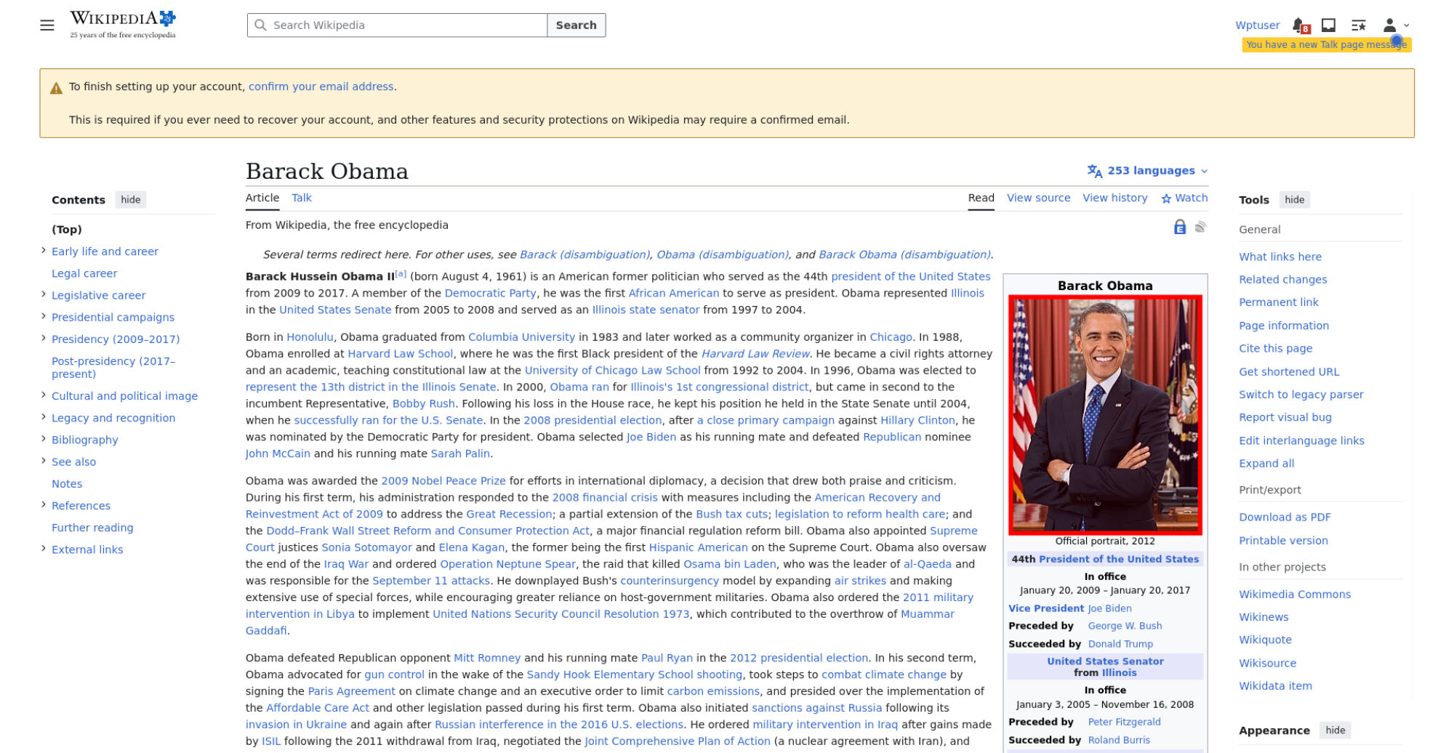Expand Cultural and political image section
1454x753 pixels.
[x=44, y=395]
